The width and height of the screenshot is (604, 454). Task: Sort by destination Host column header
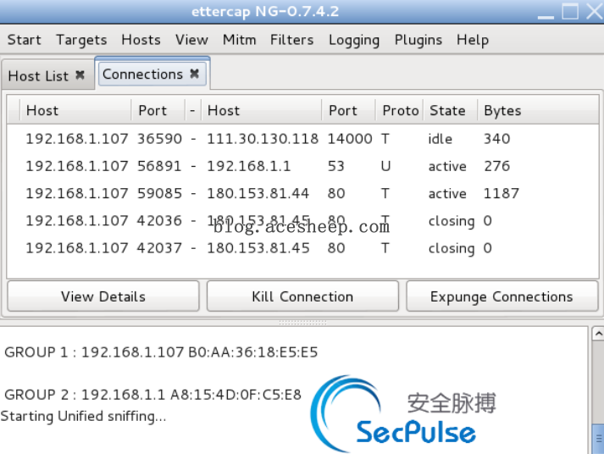pos(261,110)
